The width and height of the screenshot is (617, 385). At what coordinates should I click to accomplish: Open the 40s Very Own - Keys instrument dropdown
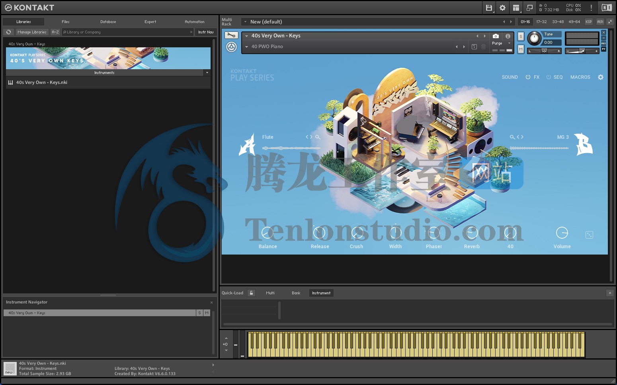point(247,36)
